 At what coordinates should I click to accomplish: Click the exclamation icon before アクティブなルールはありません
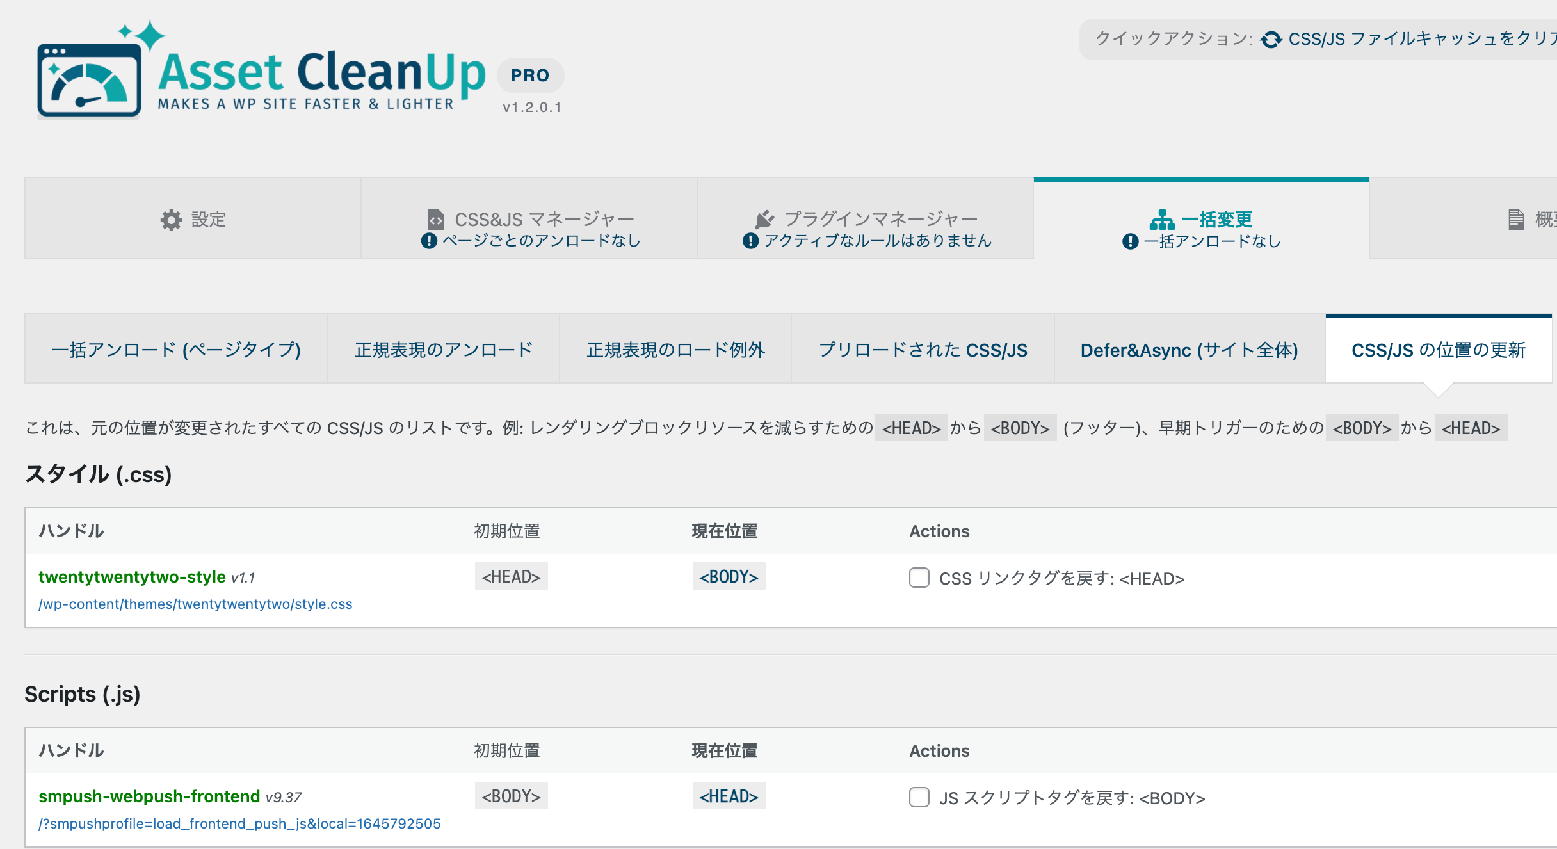(x=750, y=241)
